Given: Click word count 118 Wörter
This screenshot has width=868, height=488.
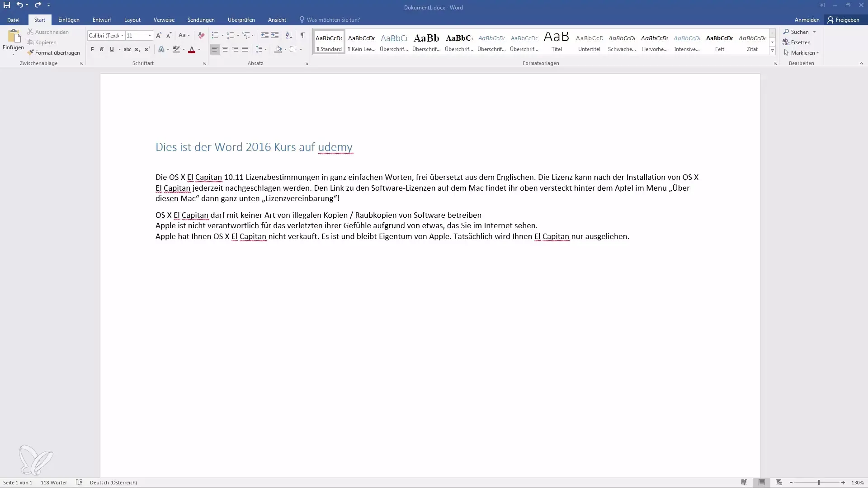Looking at the screenshot, I should click(54, 483).
